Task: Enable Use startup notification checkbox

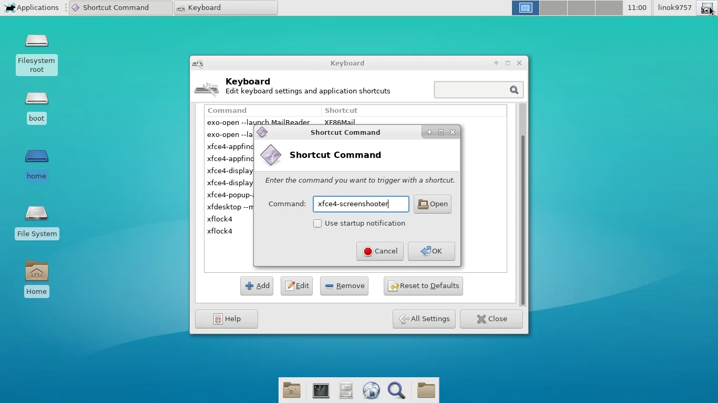Action: pos(317,224)
